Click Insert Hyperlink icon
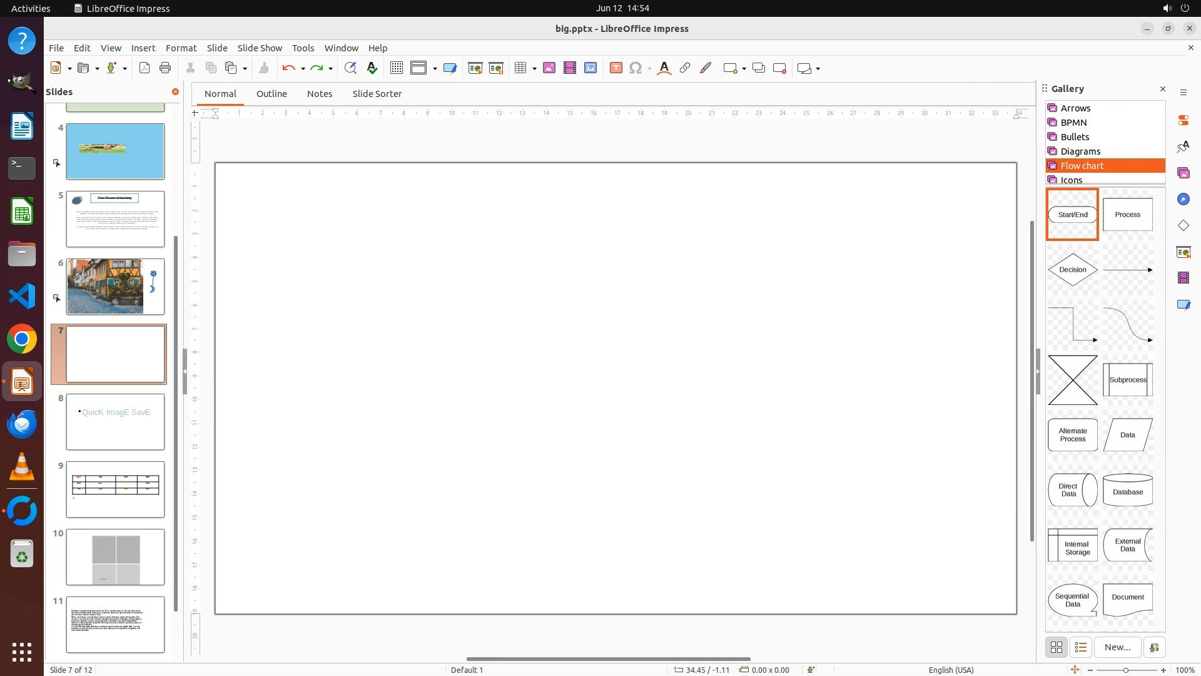Viewport: 1201px width, 676px height. (x=685, y=68)
